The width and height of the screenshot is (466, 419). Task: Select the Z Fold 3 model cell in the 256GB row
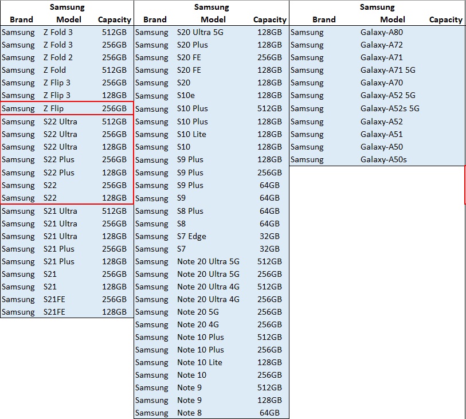[58, 45]
